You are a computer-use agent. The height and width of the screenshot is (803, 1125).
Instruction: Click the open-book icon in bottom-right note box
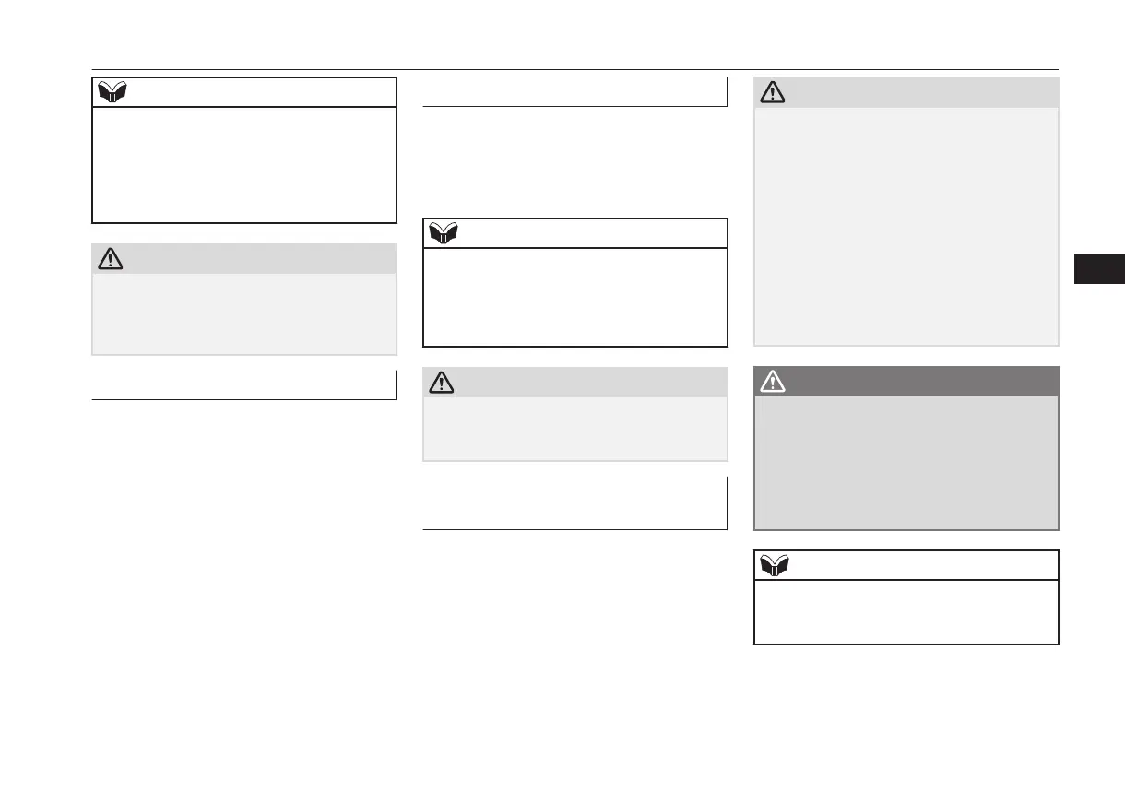(x=773, y=565)
